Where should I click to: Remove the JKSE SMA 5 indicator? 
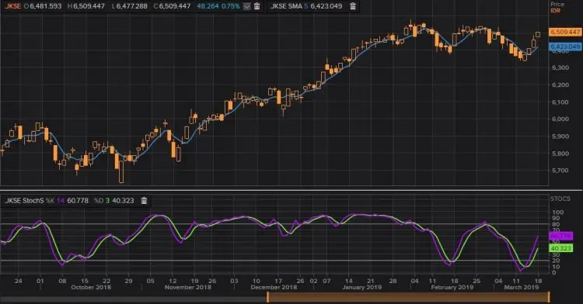click(353, 6)
